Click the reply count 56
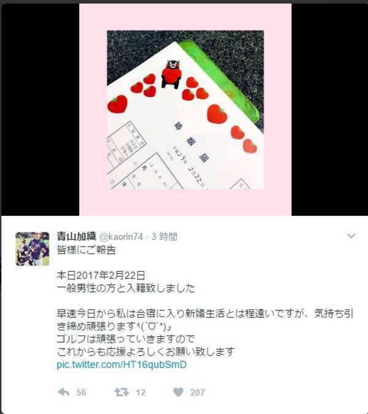 (81, 393)
